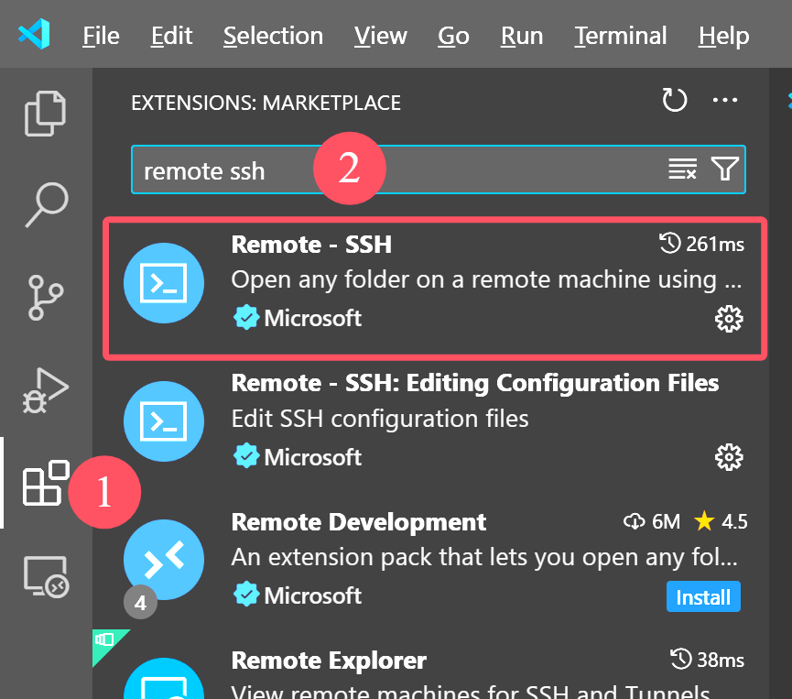
Task: Open the Search view in activity bar
Action: coord(46,203)
